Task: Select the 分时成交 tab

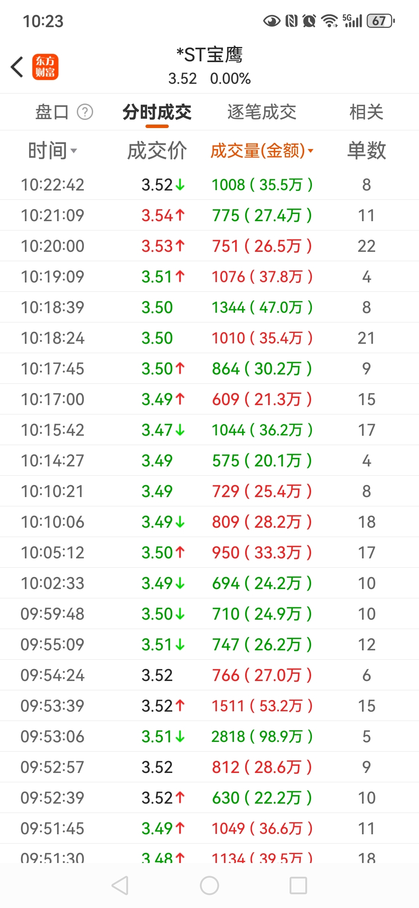Action: click(x=157, y=112)
